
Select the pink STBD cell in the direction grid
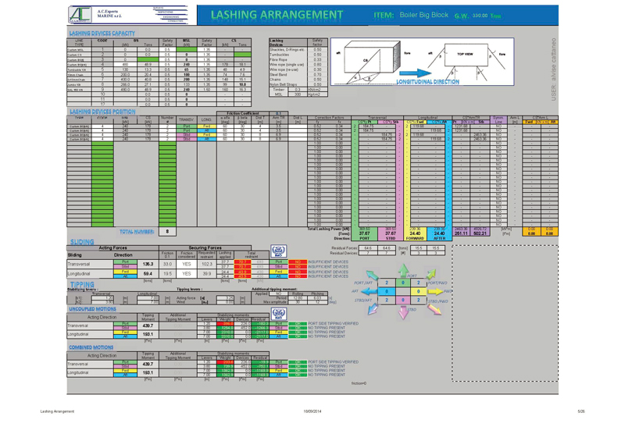402,300
